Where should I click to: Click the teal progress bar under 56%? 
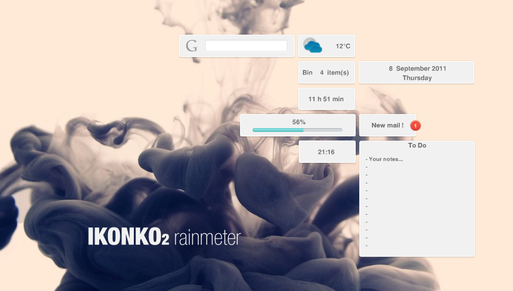278,129
